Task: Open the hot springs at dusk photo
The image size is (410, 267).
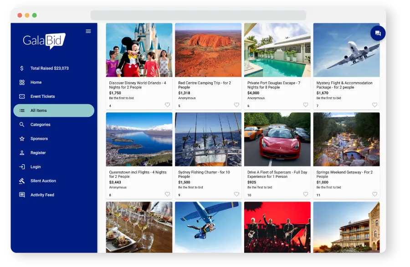Action: click(x=347, y=139)
